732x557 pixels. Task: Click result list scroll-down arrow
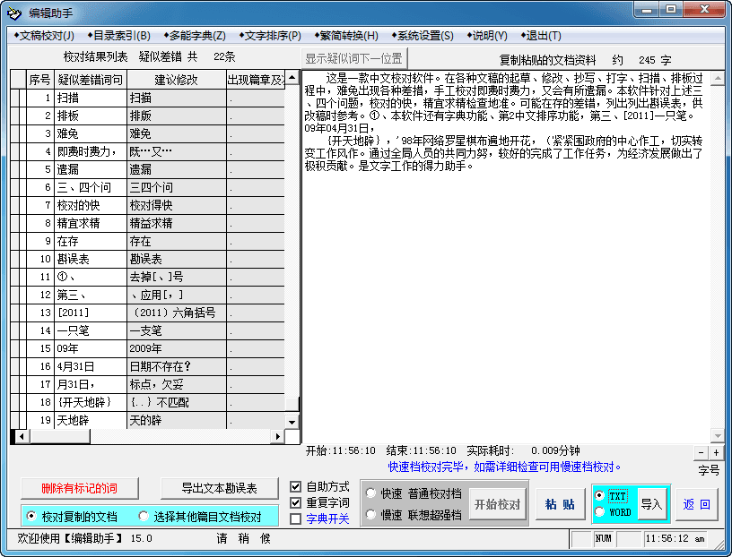[x=292, y=422]
